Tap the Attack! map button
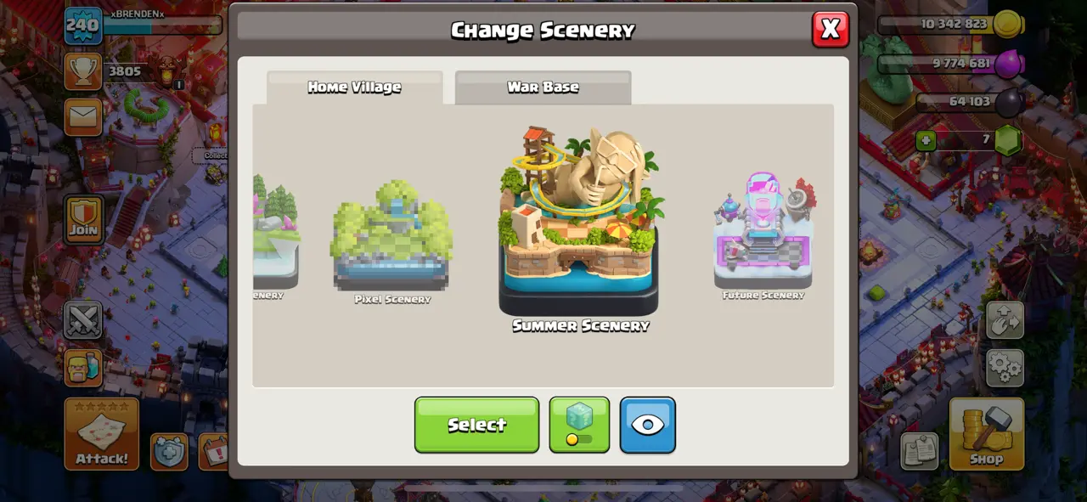This screenshot has width=1087, height=502. click(102, 434)
